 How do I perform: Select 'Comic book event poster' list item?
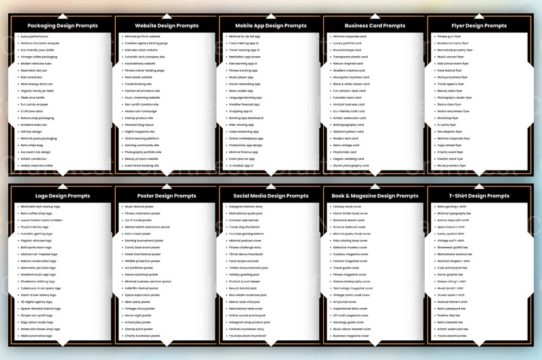(x=142, y=248)
